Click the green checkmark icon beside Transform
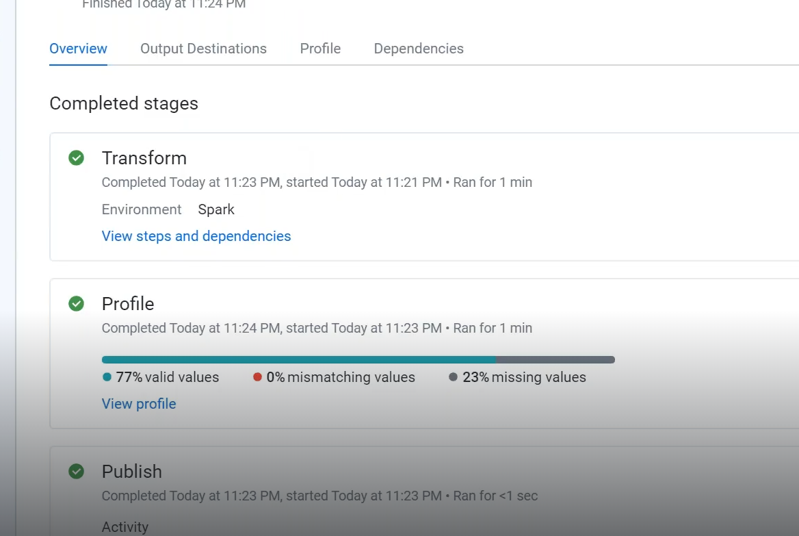 click(x=77, y=158)
